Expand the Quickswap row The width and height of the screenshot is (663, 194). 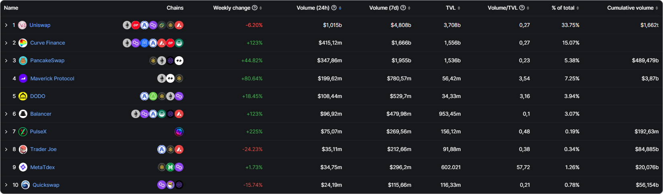[6, 185]
